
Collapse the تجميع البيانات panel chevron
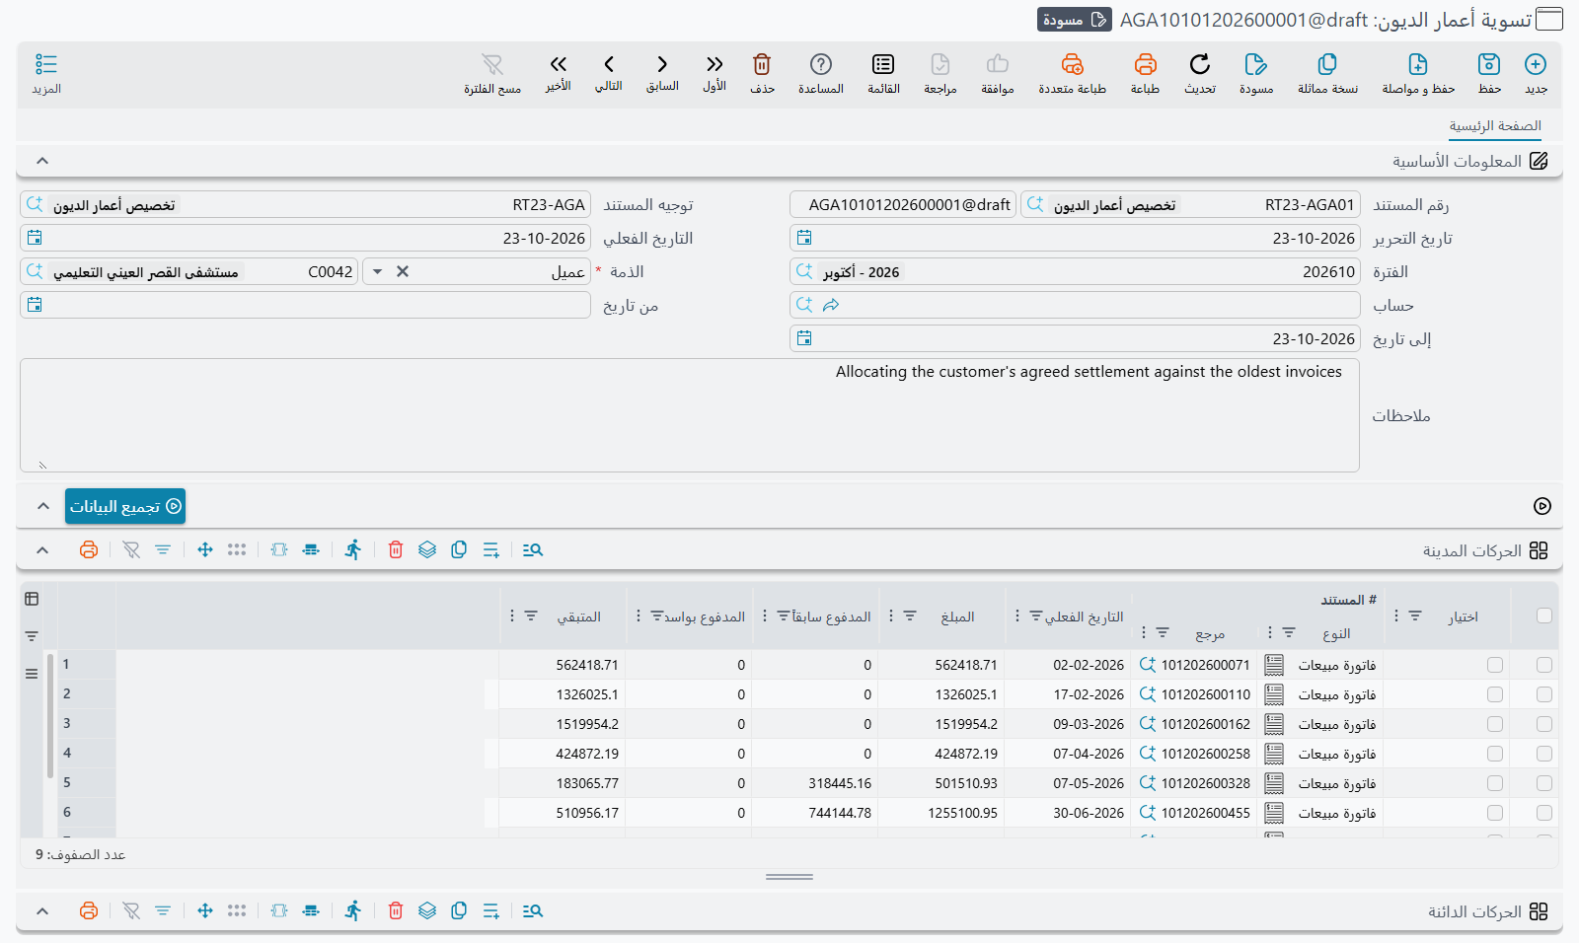click(42, 506)
